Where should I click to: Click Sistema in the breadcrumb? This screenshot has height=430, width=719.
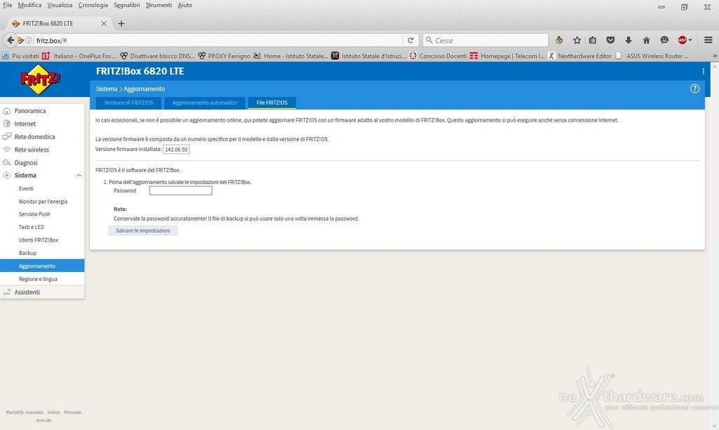[x=107, y=89]
